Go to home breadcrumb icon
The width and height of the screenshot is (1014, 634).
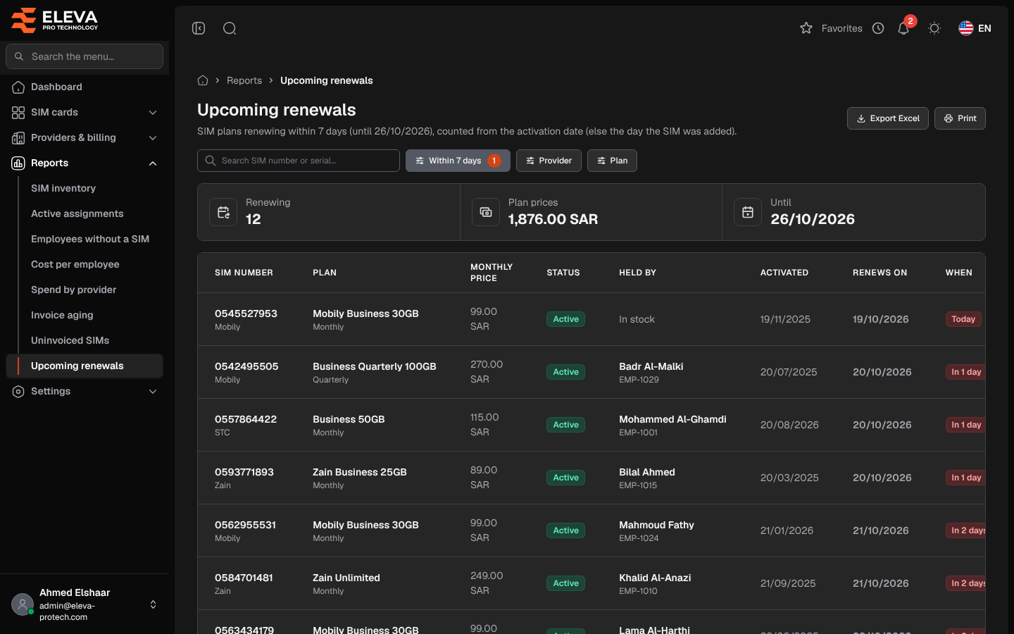[203, 80]
